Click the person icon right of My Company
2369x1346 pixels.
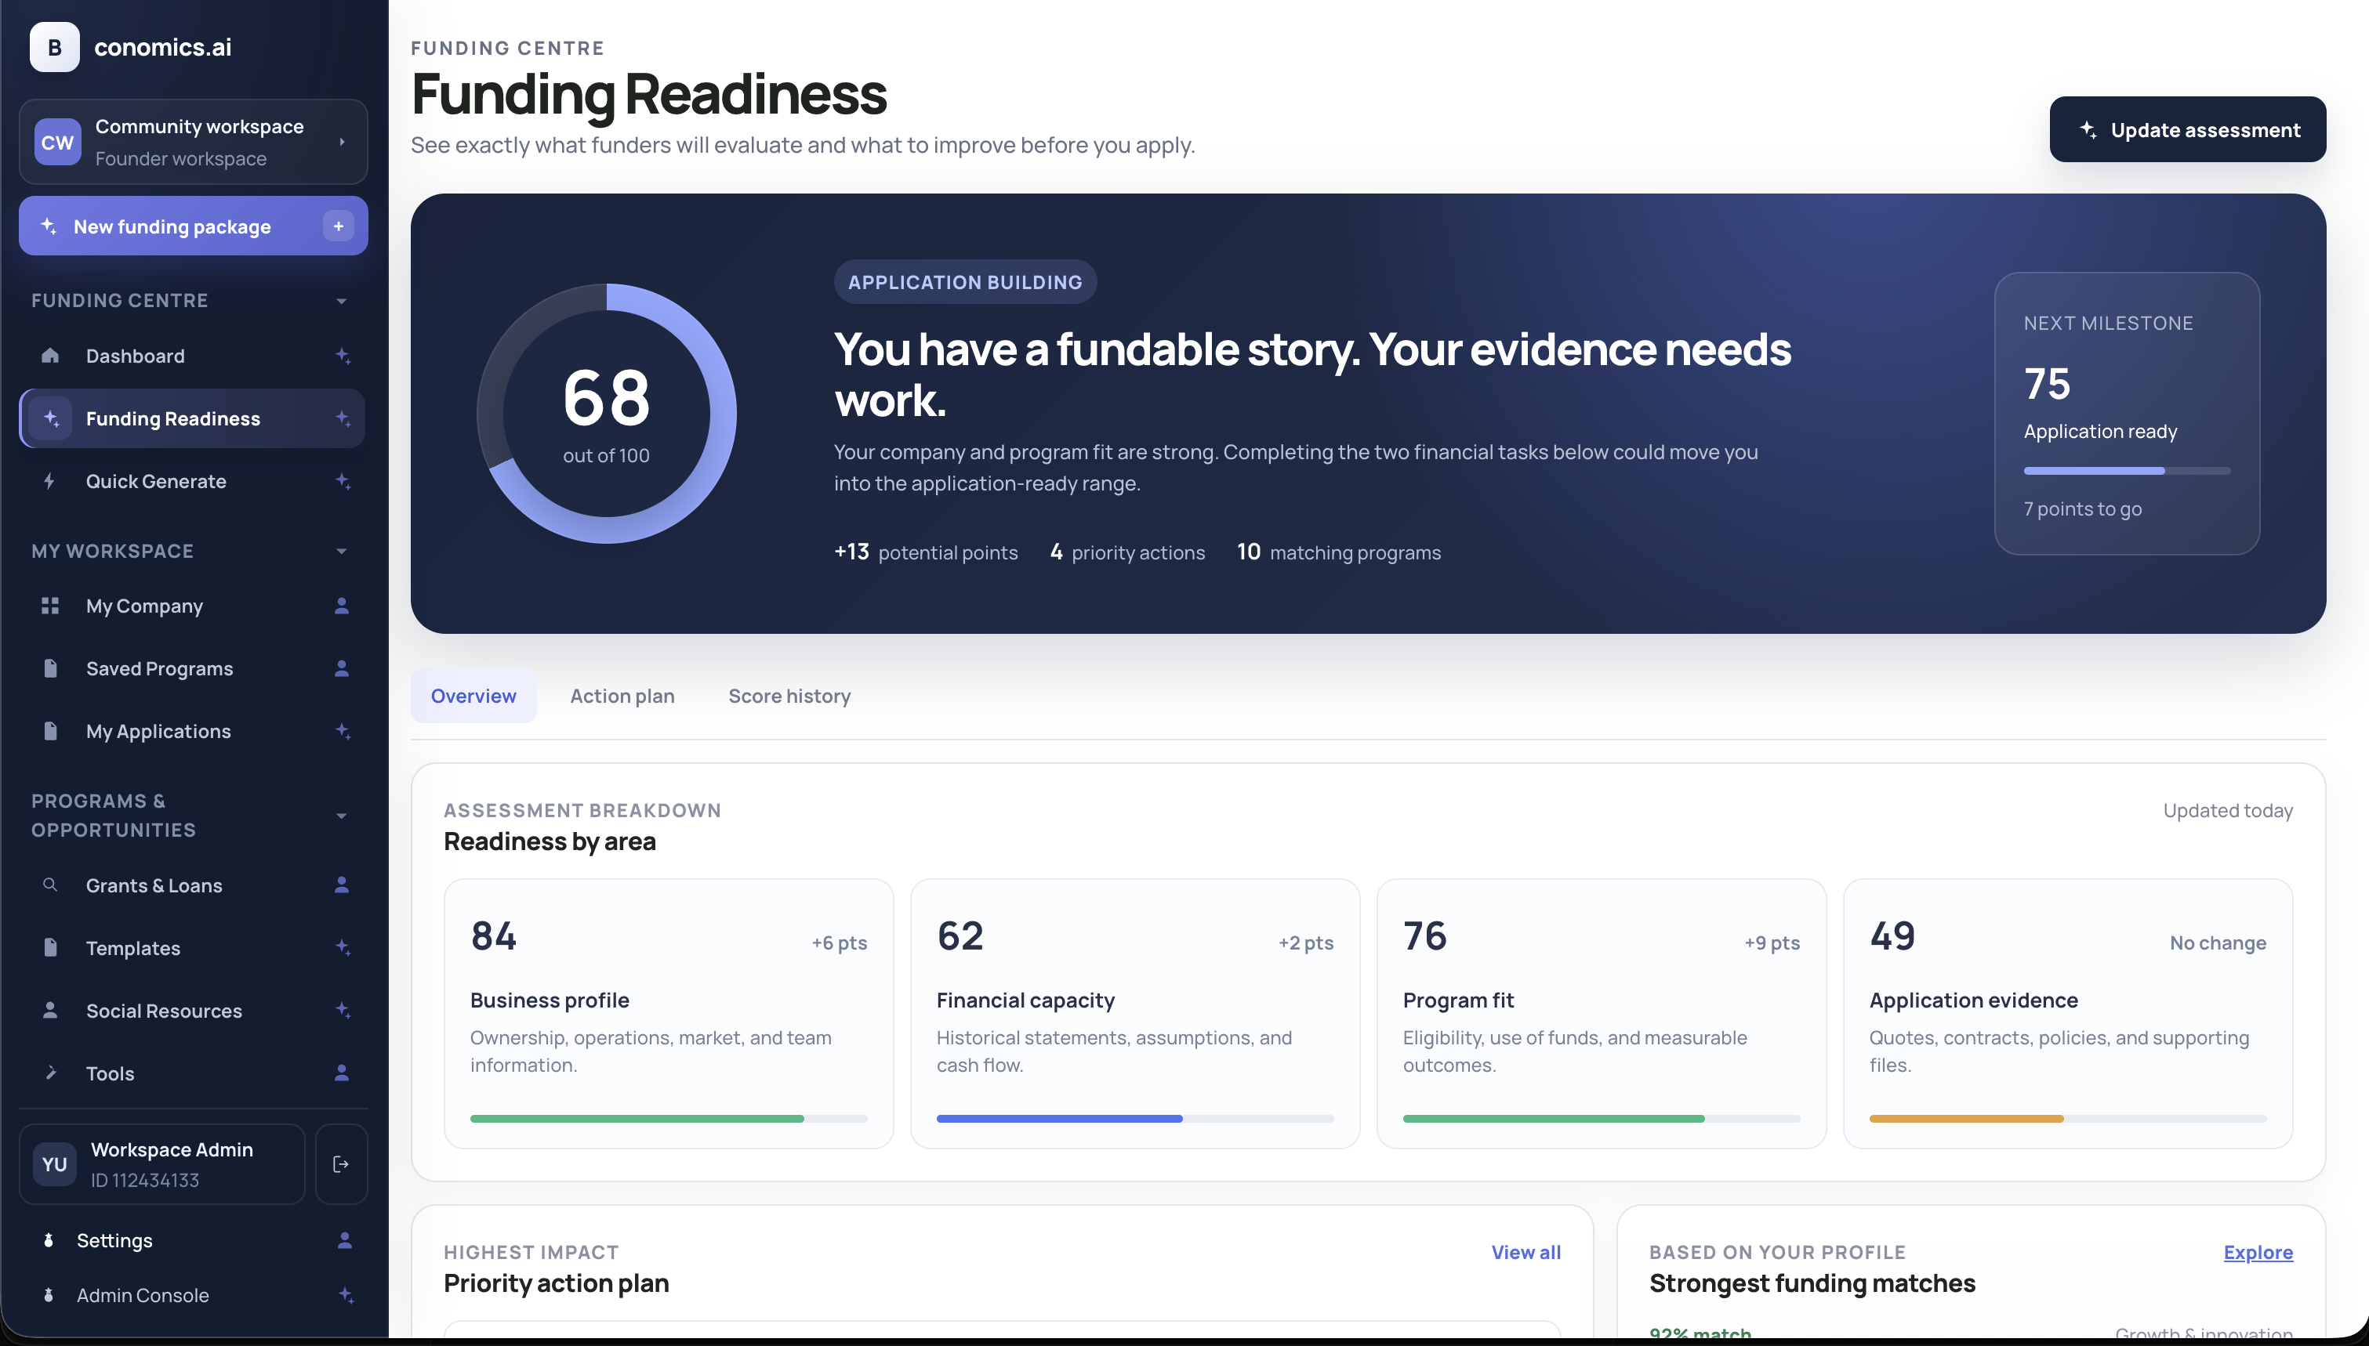[x=341, y=606]
